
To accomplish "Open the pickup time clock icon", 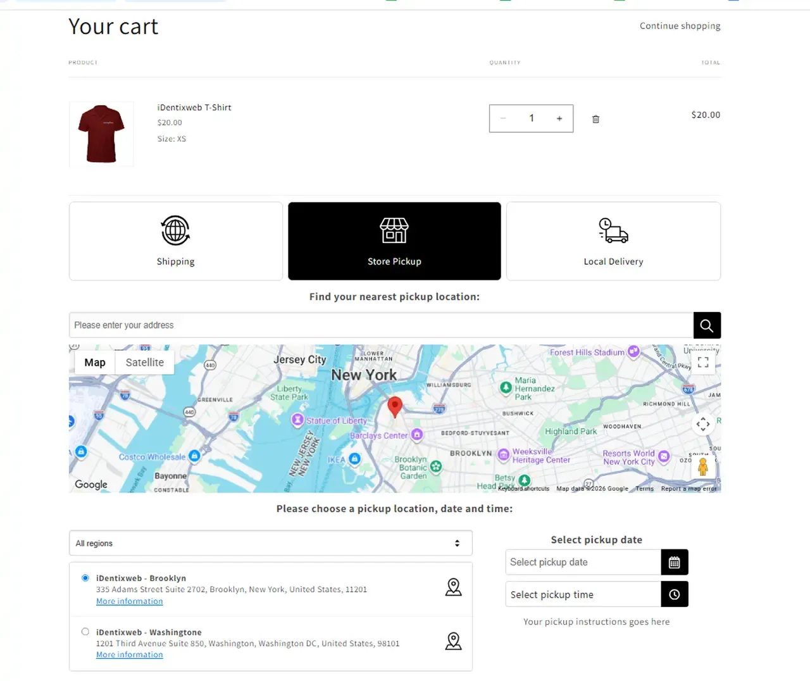I will tap(675, 594).
